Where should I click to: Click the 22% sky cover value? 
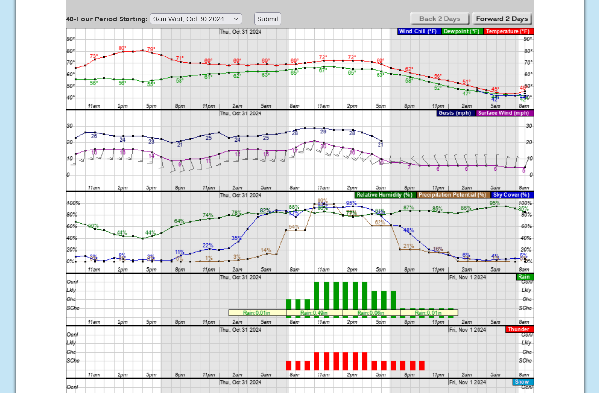coord(208,245)
